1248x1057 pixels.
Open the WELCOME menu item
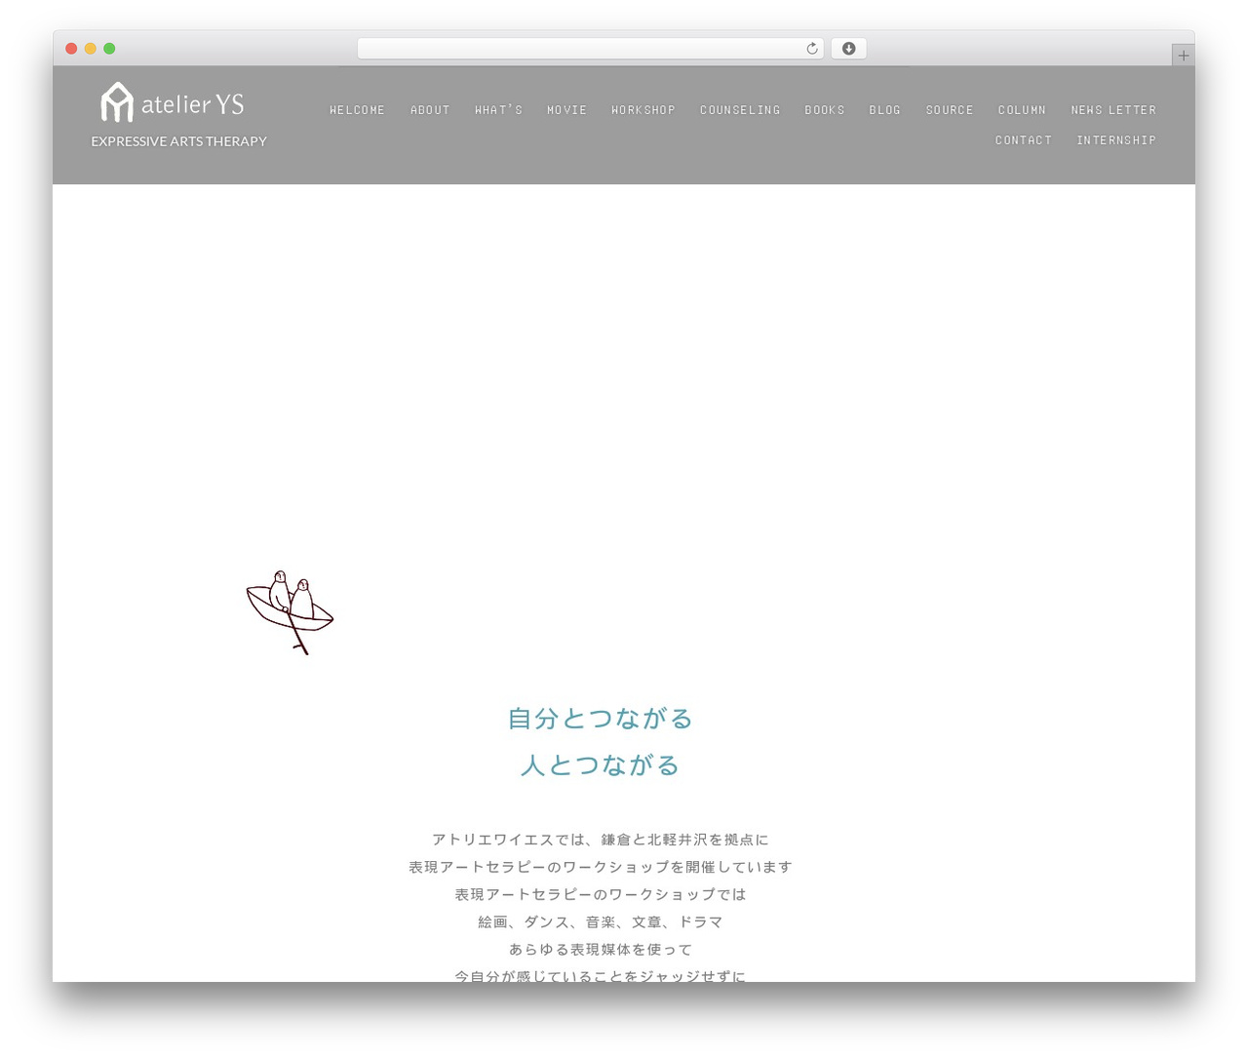pyautogui.click(x=357, y=110)
